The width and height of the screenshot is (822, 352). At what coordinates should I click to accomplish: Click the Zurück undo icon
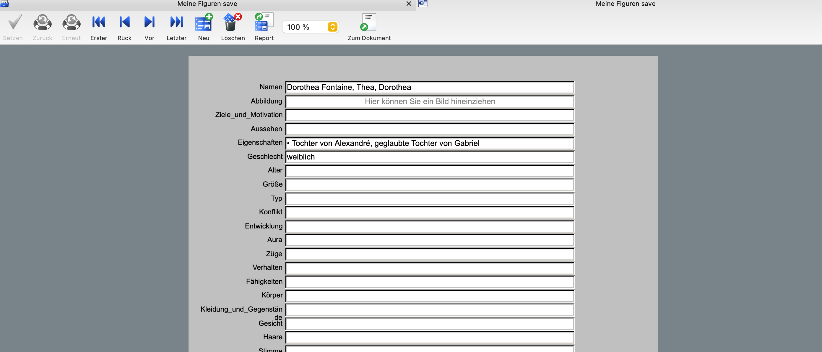point(43,22)
